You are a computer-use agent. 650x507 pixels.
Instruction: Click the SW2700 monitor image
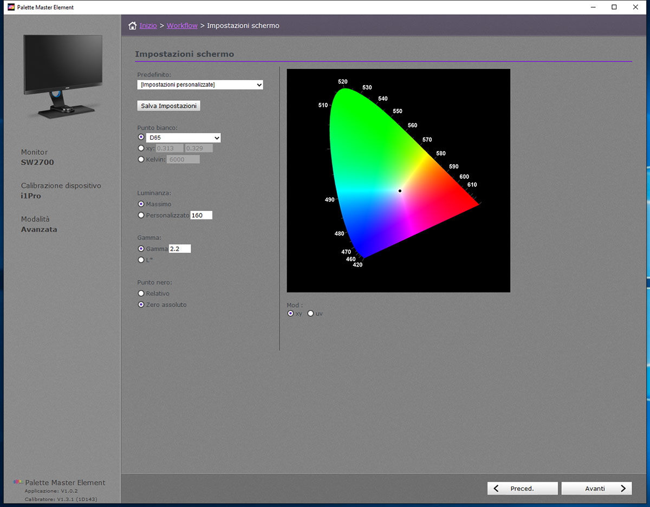click(63, 76)
